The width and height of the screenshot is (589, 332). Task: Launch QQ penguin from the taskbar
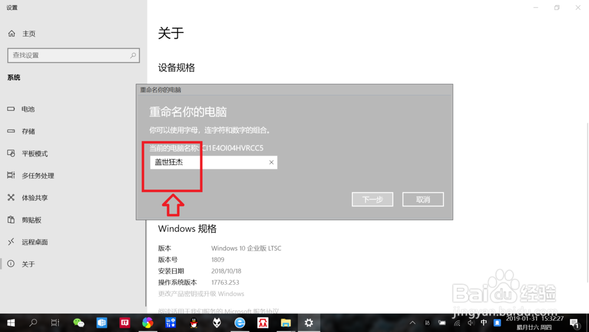[x=194, y=323]
